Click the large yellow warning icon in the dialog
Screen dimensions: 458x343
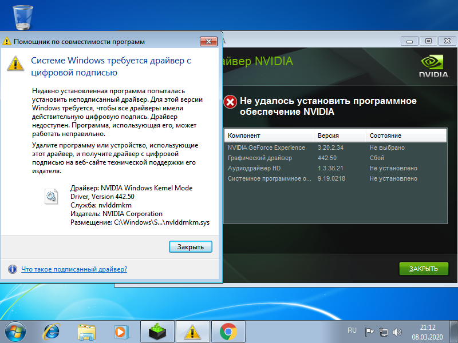15,63
